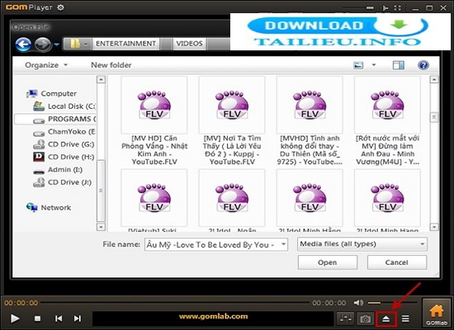This screenshot has width=454, height=330.
Task: Click the GOM Player logo menu
Action: pos(29,7)
